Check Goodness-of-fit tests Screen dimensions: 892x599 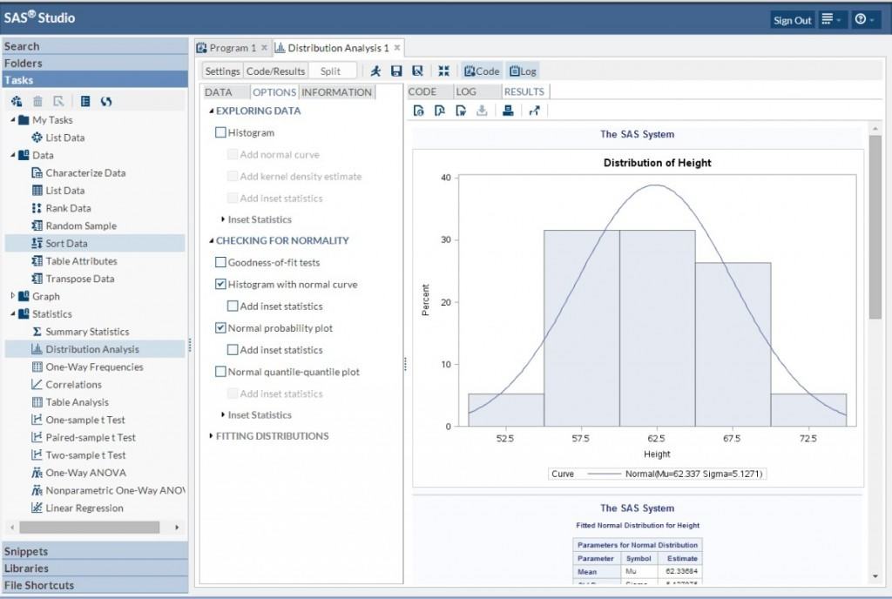click(220, 262)
